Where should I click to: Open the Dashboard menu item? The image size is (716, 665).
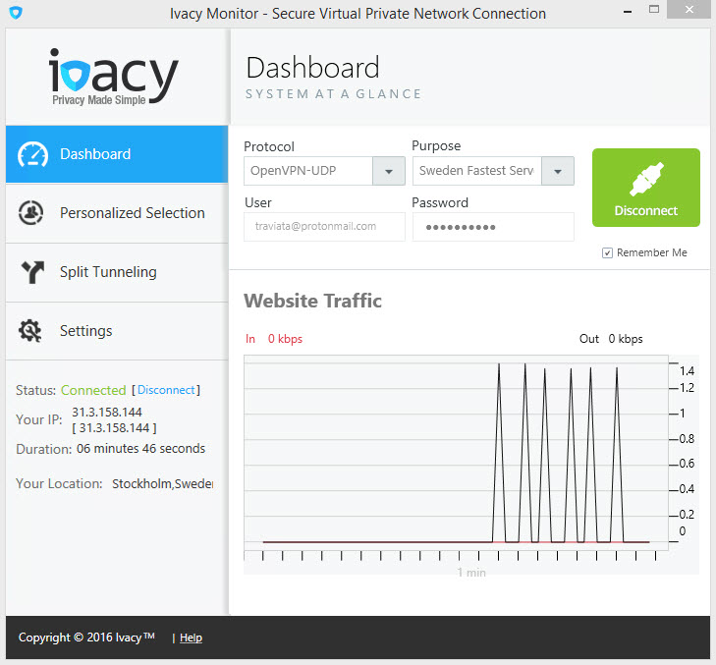[x=117, y=154]
